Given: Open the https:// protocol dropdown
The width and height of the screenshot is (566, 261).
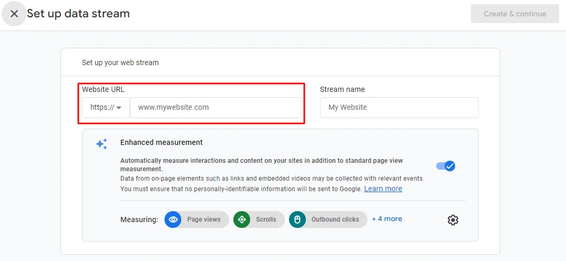Looking at the screenshot, I should coord(106,107).
